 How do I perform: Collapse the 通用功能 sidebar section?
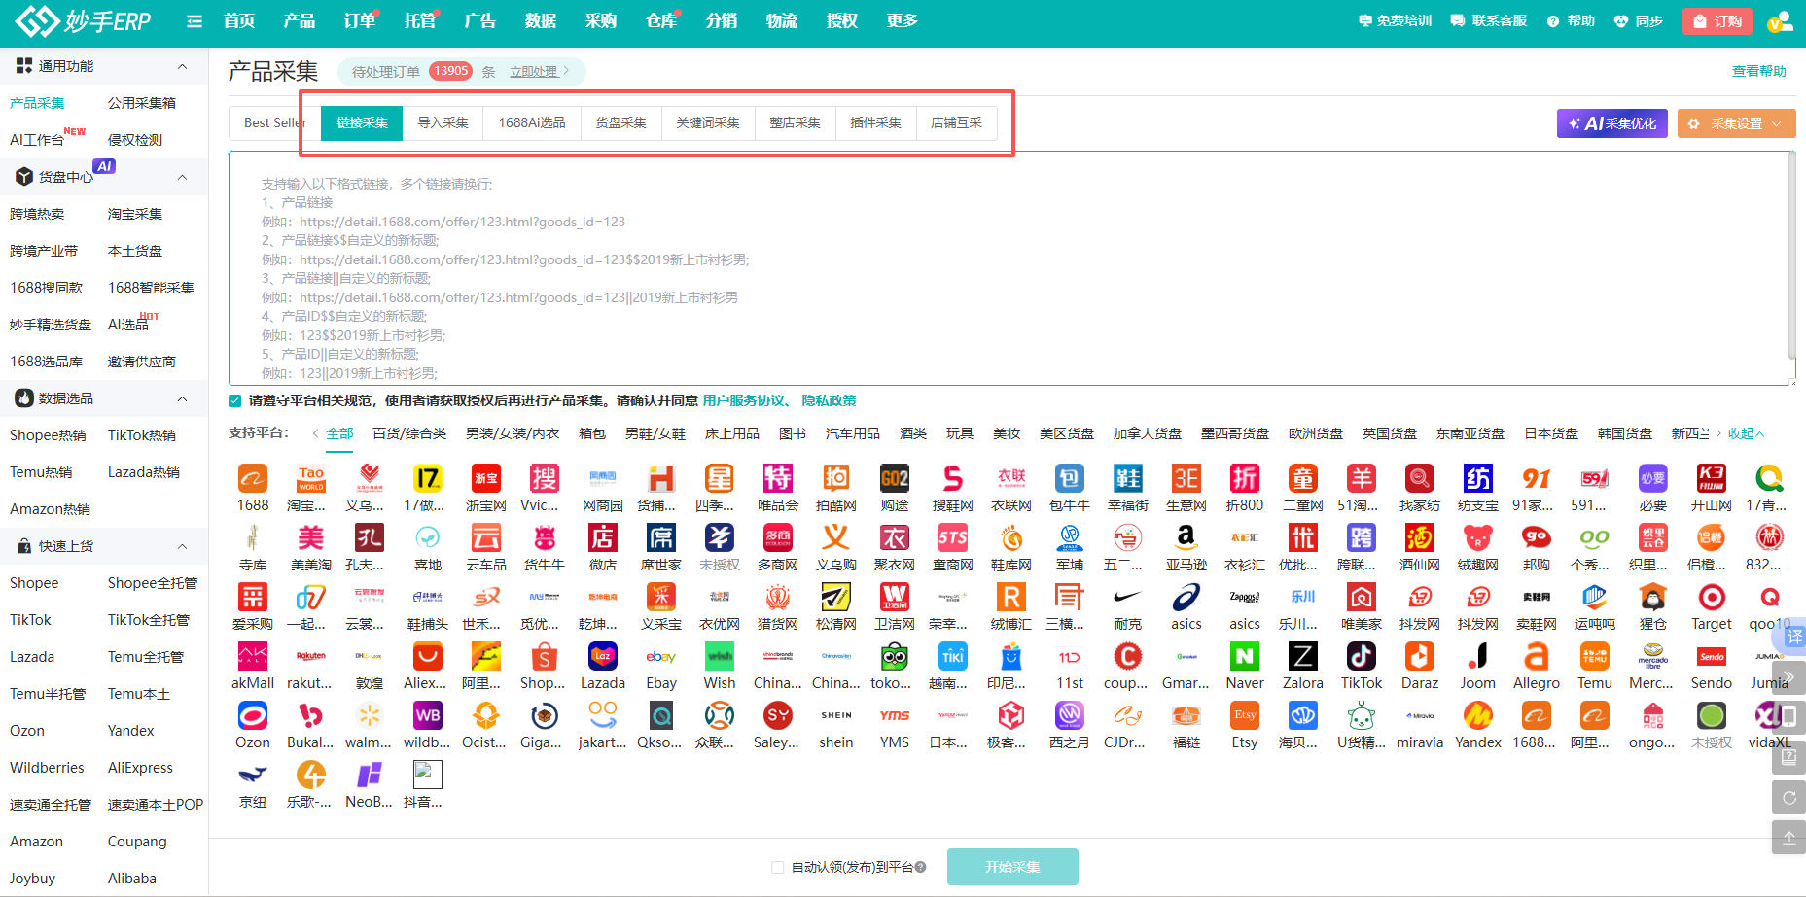(x=182, y=66)
